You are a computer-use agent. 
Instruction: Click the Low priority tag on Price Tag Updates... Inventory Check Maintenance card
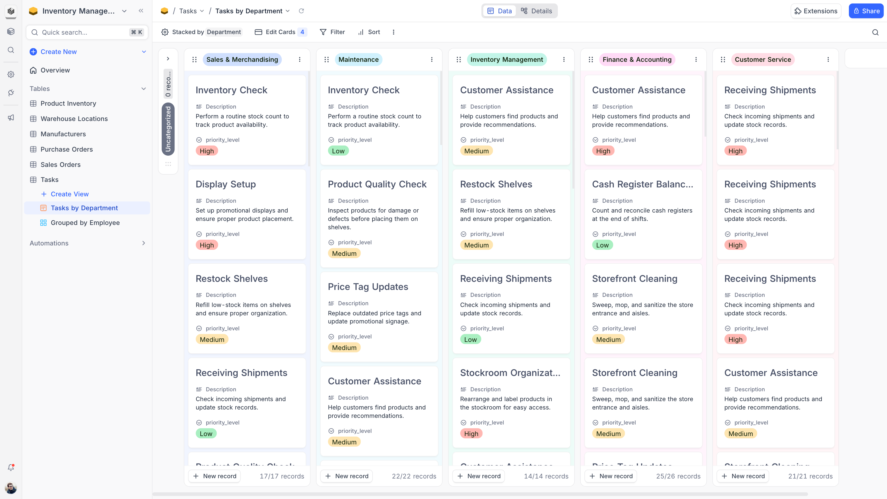coord(338,151)
